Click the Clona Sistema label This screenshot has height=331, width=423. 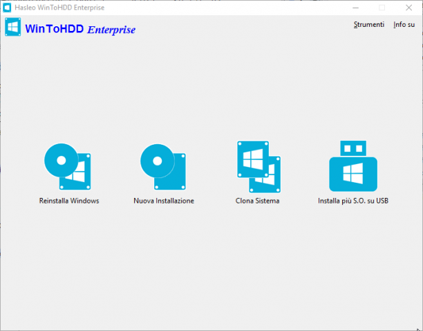point(257,201)
